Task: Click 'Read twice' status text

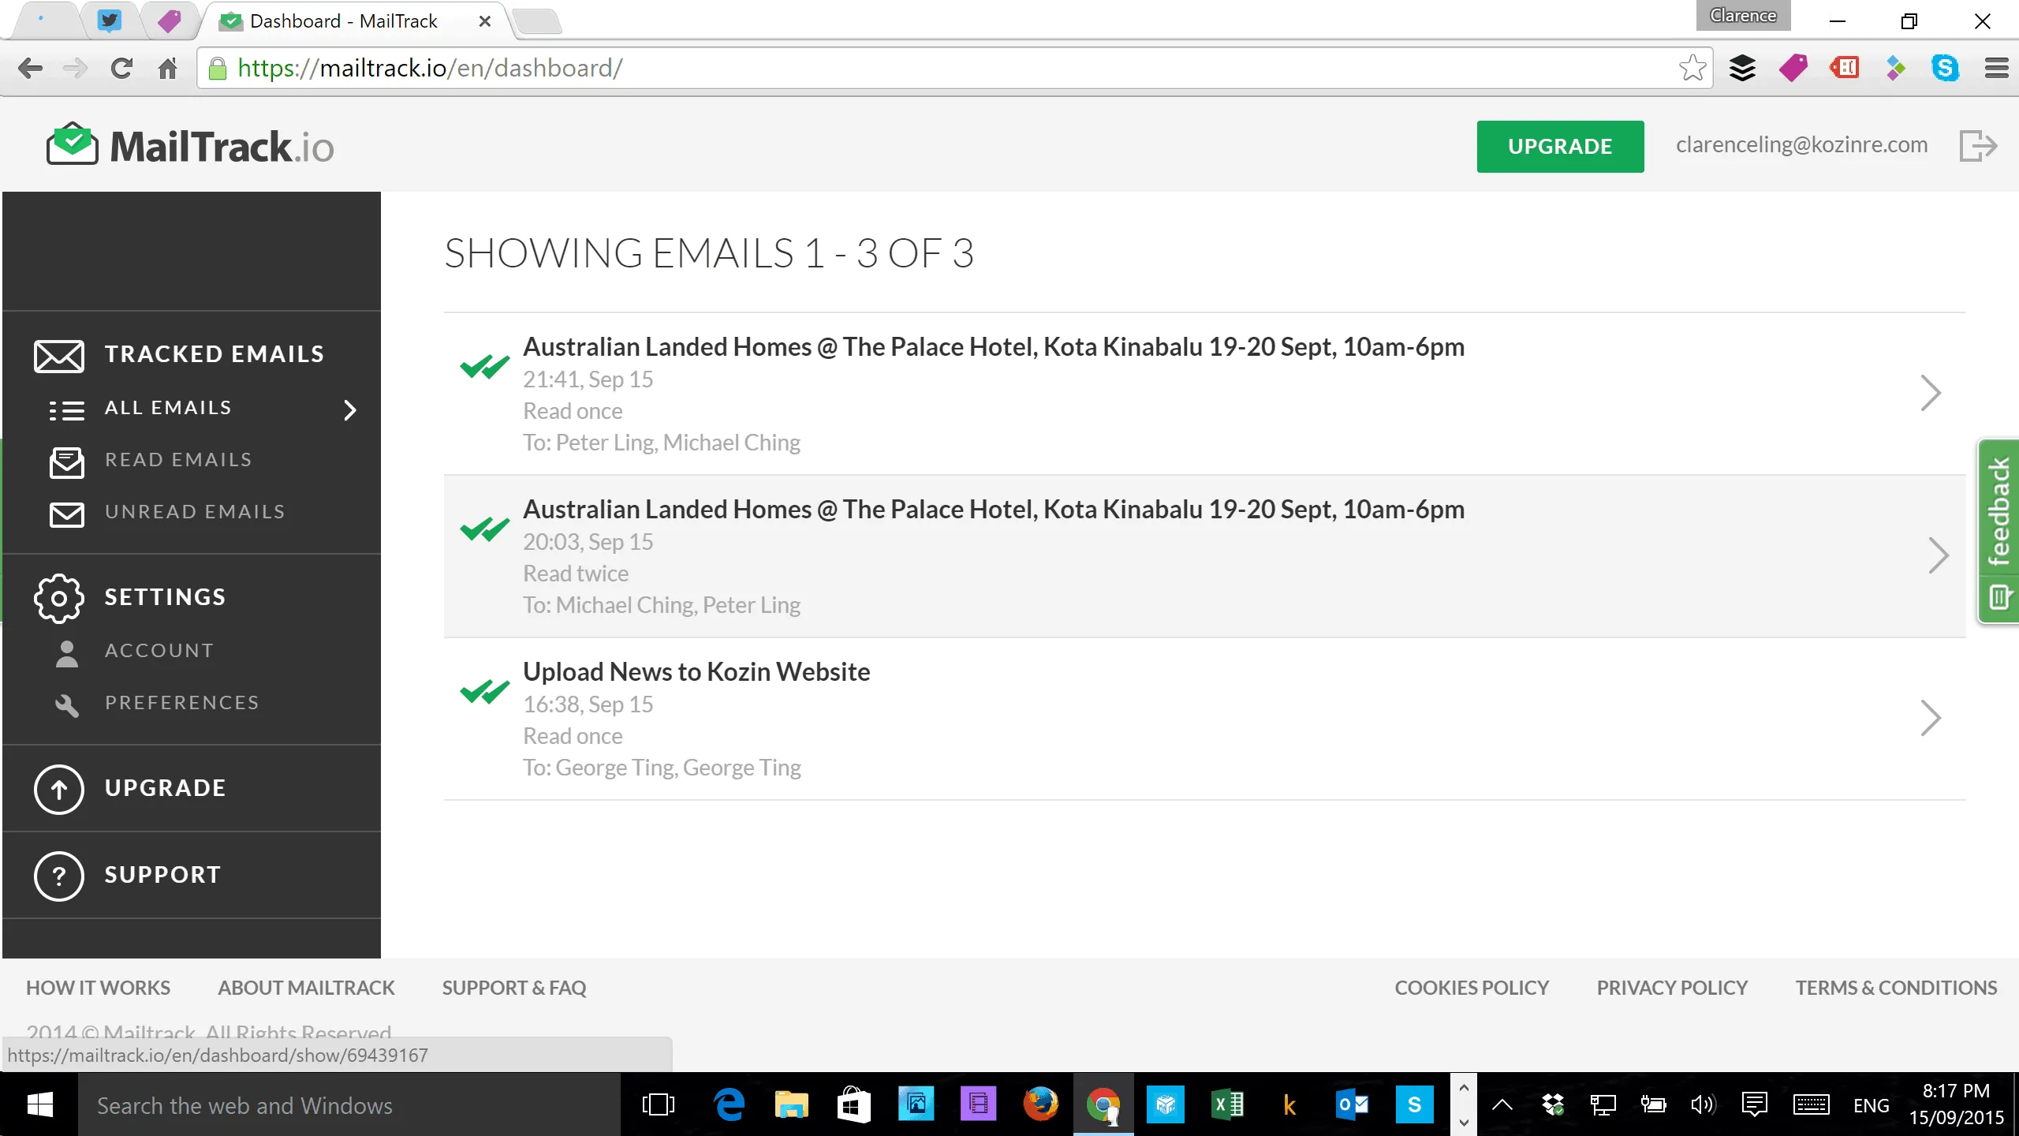Action: click(x=576, y=574)
